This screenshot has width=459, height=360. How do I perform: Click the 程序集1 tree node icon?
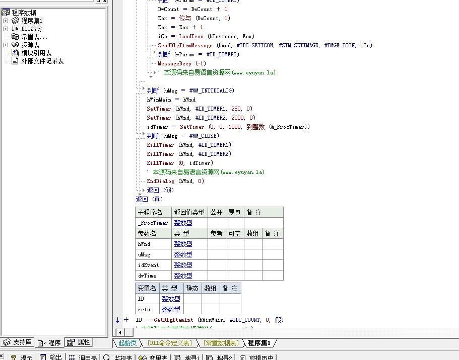coord(15,21)
